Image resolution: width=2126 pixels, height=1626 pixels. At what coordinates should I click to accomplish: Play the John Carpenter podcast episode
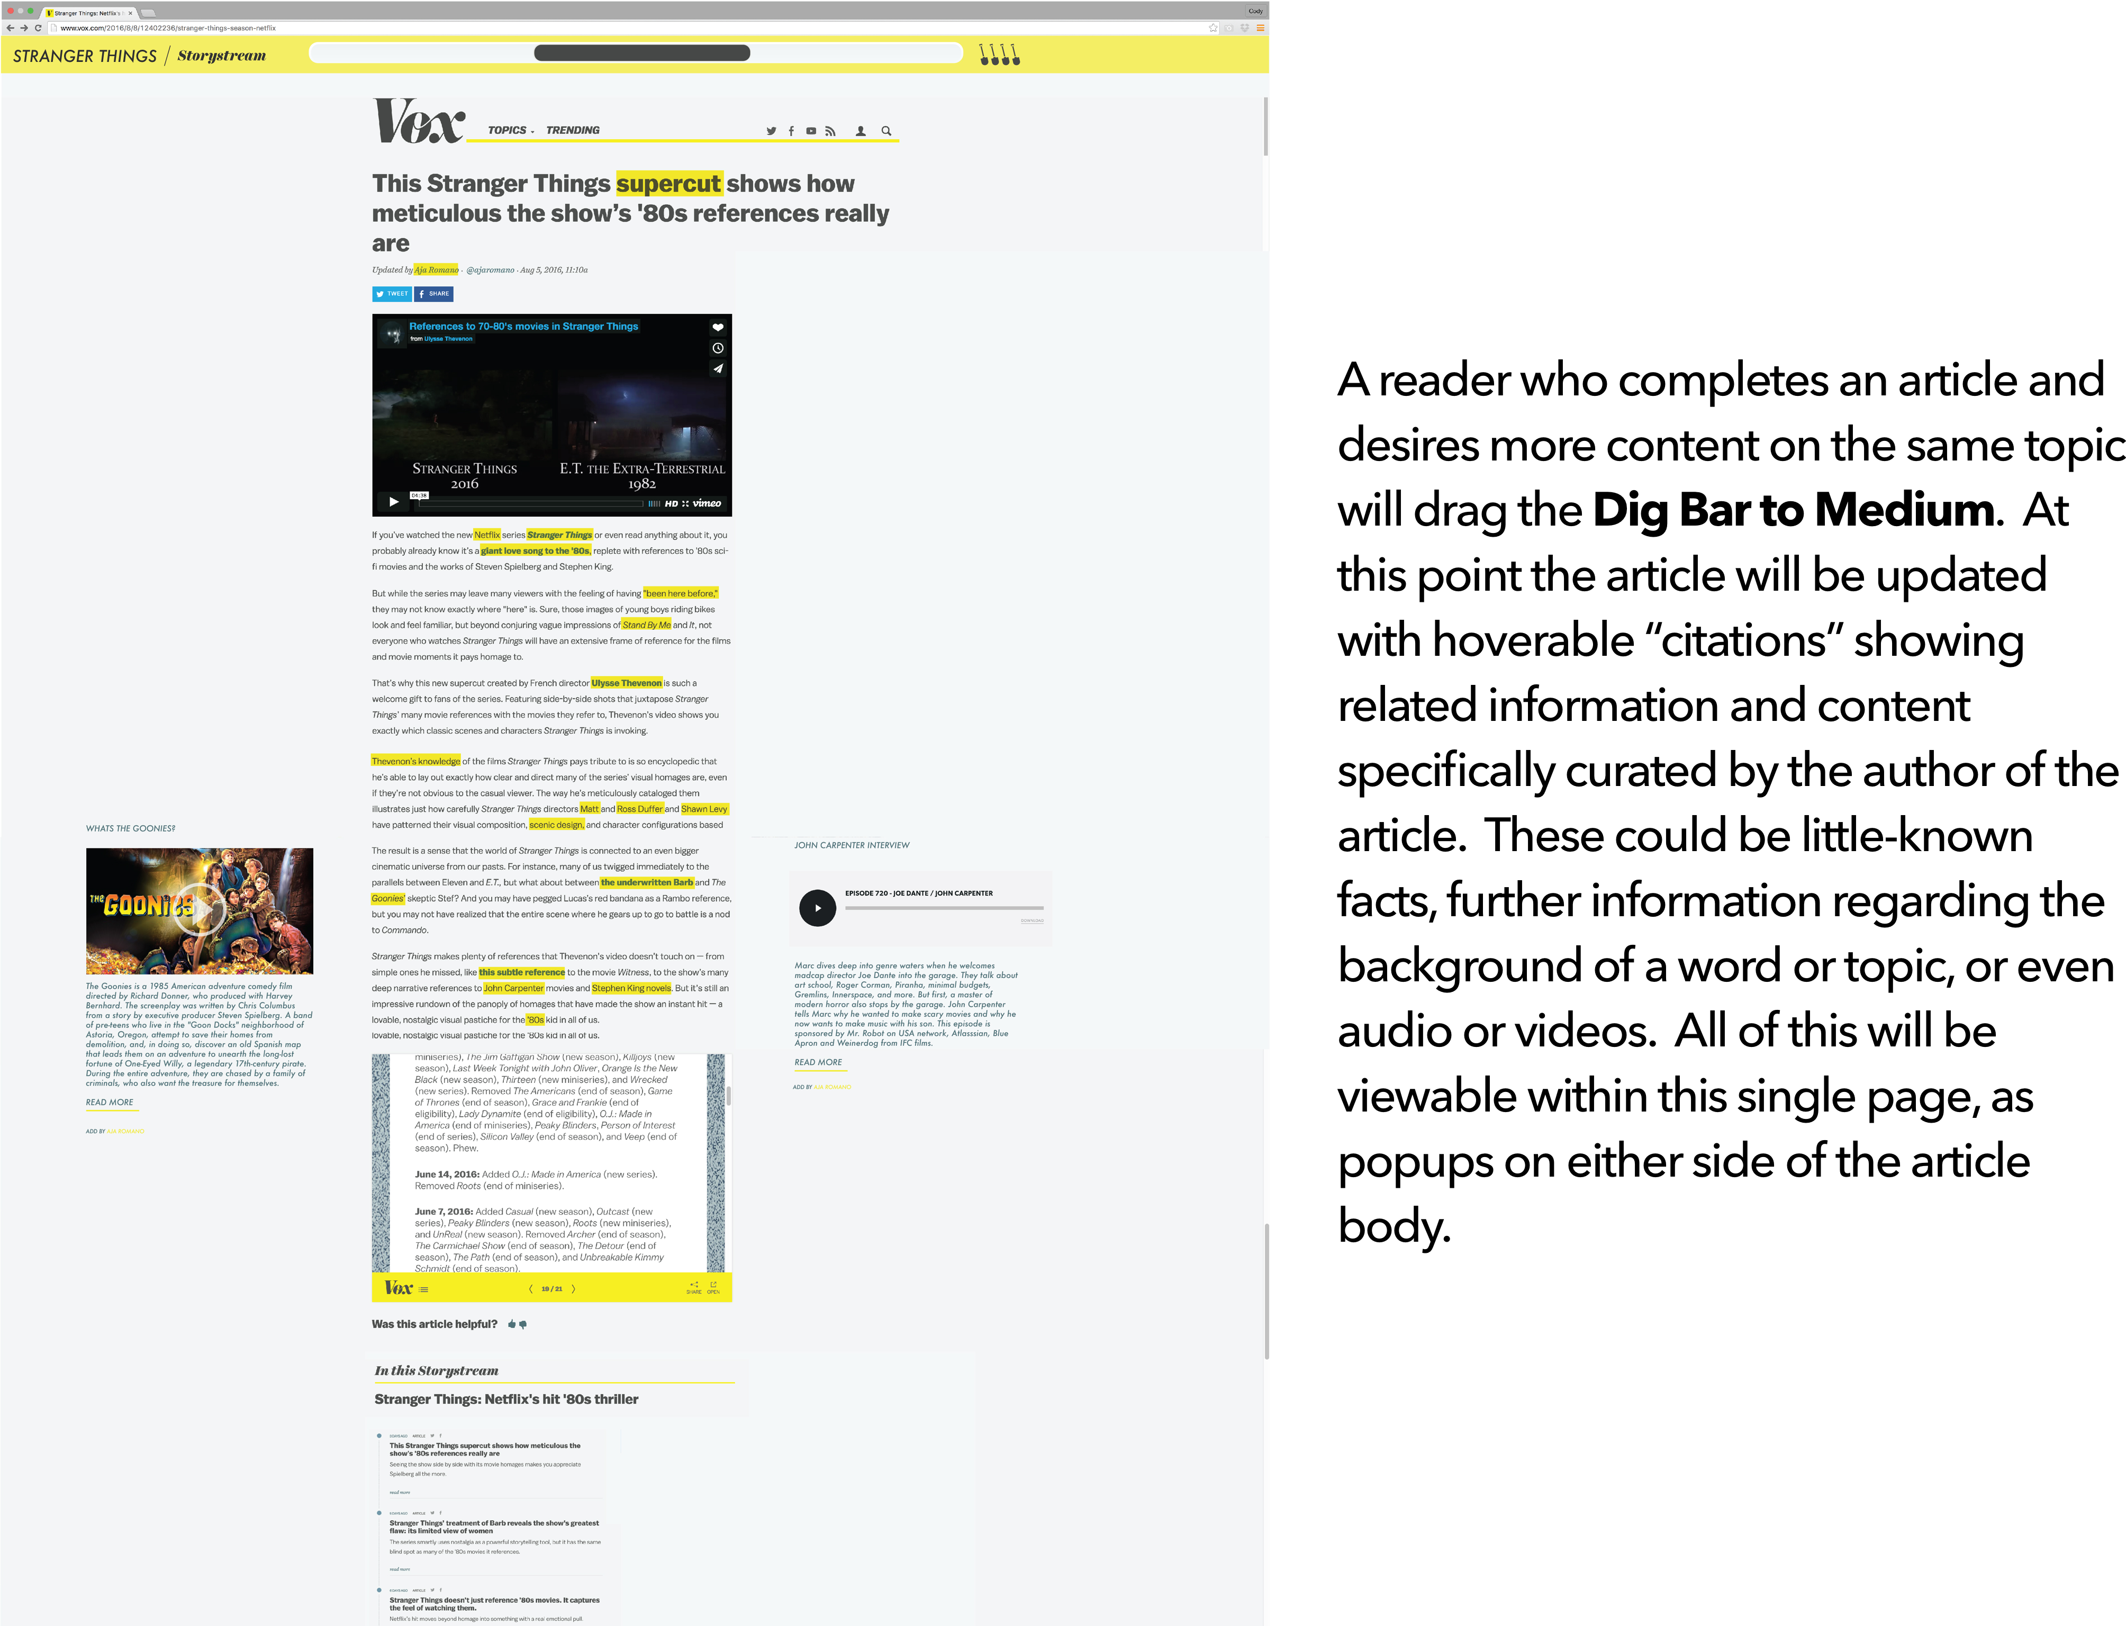pos(818,908)
